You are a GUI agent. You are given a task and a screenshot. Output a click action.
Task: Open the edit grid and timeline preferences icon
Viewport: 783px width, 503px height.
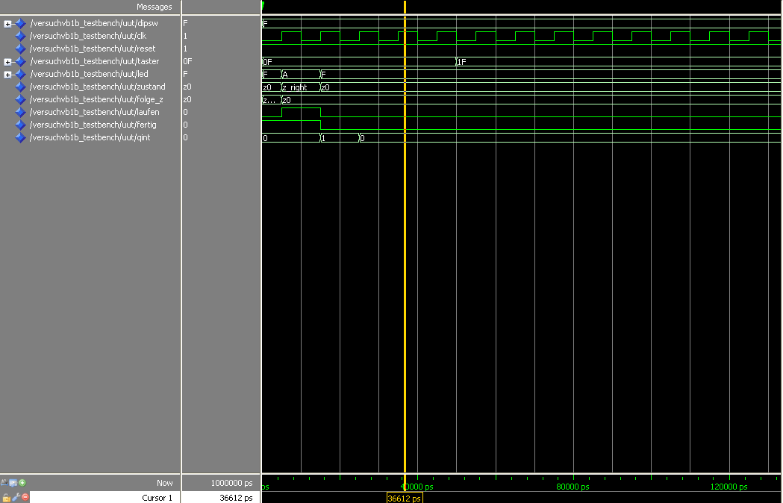click(x=13, y=483)
